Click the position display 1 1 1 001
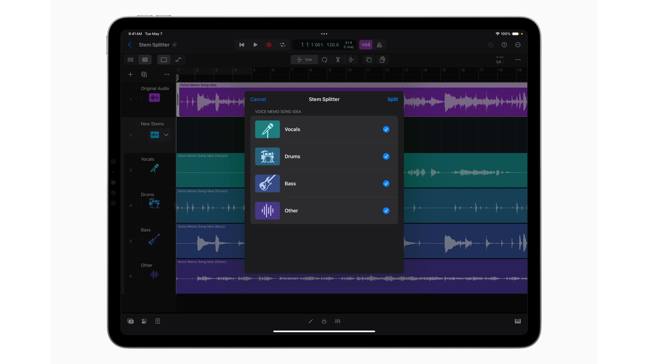Image resolution: width=648 pixels, height=364 pixels. [312, 45]
